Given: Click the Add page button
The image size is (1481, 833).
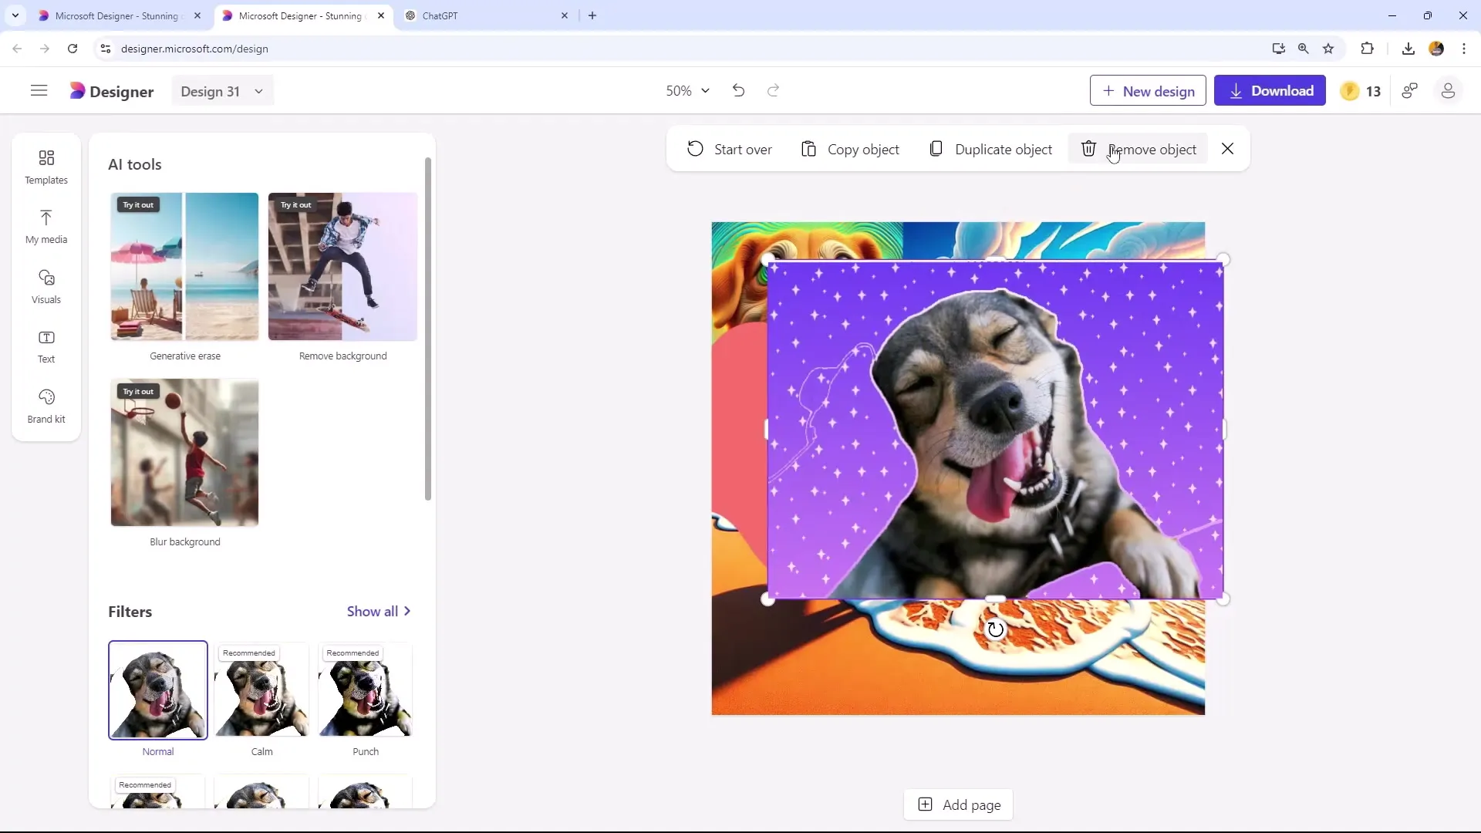Looking at the screenshot, I should [x=958, y=804].
